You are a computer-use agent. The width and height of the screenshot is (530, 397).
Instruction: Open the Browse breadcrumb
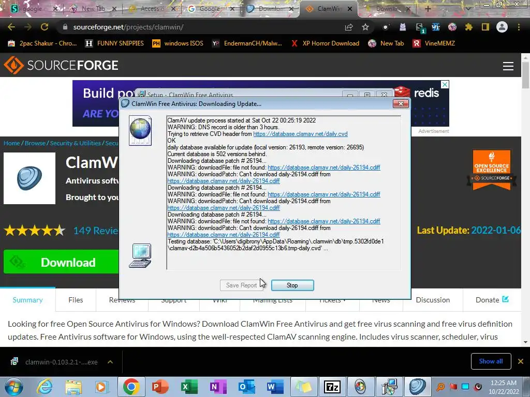35,143
